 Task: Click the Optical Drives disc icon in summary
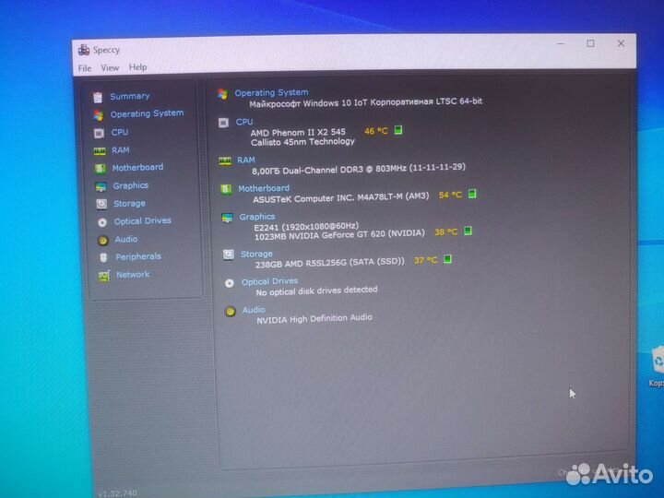point(230,283)
